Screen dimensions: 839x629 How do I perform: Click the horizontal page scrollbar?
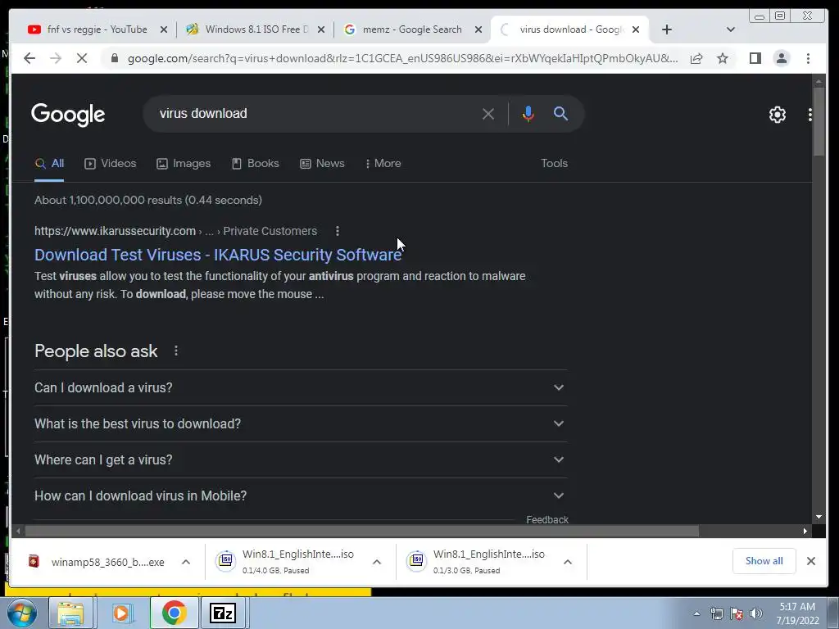361,531
